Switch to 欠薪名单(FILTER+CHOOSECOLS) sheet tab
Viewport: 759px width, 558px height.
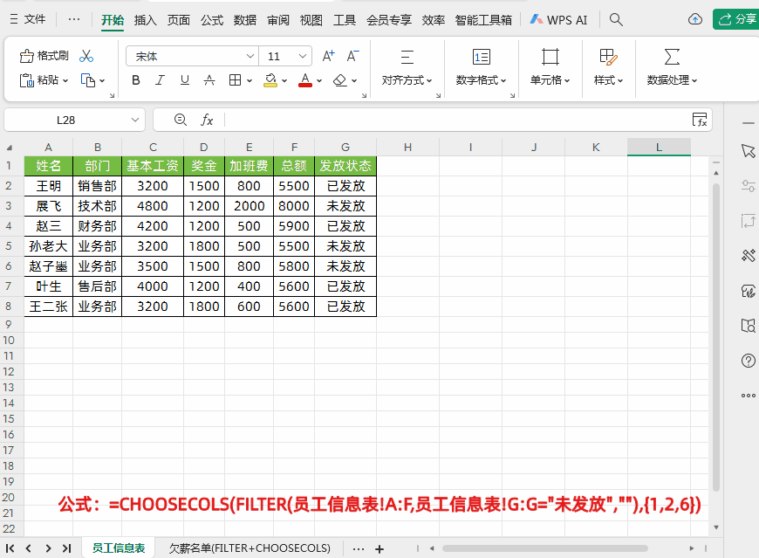250,548
